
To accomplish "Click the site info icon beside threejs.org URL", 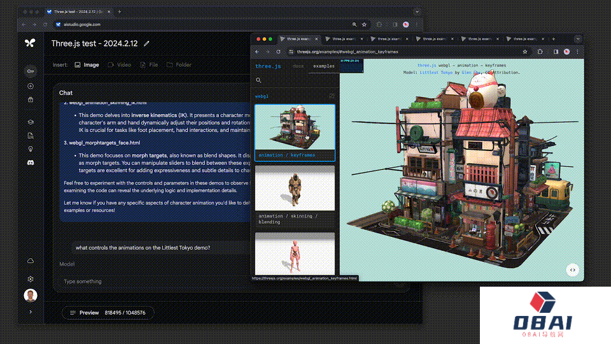I will pos(291,52).
